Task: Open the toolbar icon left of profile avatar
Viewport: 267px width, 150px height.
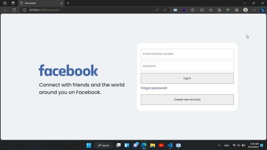Action: click(x=237, y=10)
